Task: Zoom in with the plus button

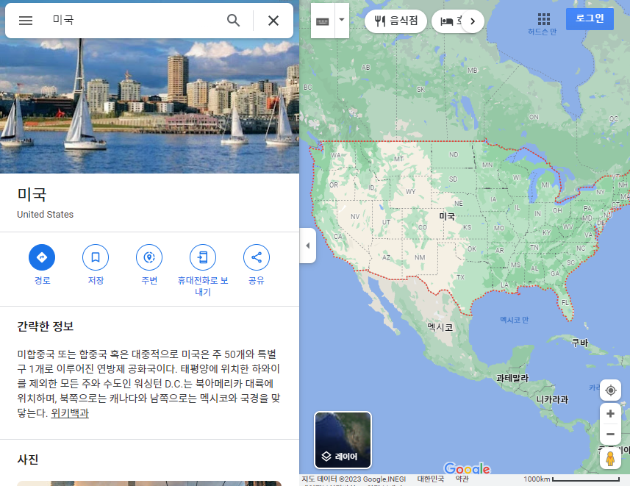Action: (610, 414)
